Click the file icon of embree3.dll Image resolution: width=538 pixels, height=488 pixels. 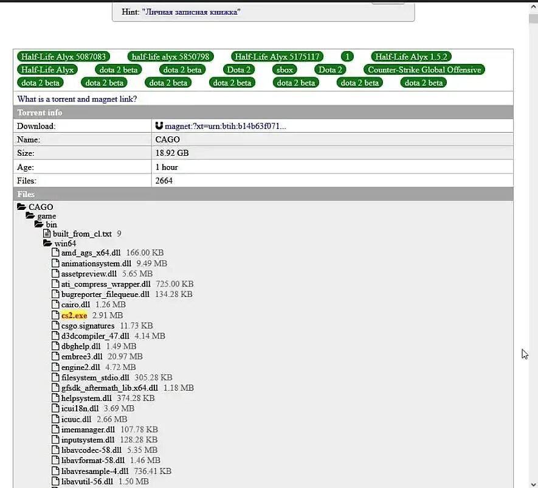[x=55, y=356]
